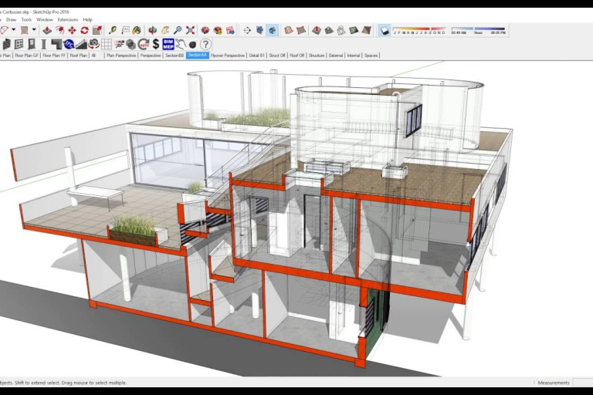
Task: Click the dollar sign cost icon
Action: tap(156, 44)
